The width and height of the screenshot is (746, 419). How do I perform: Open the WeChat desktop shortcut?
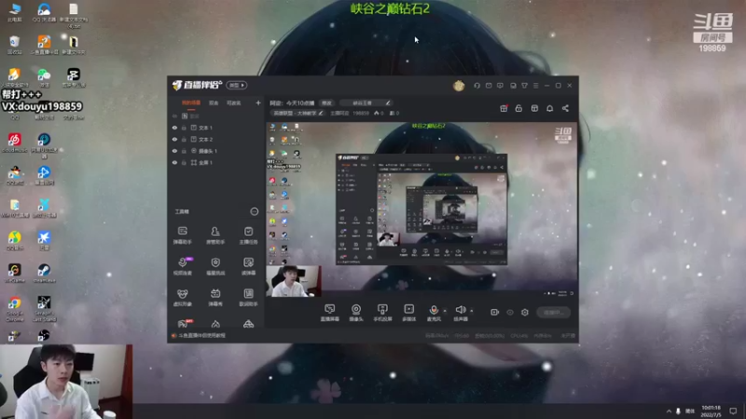44,77
